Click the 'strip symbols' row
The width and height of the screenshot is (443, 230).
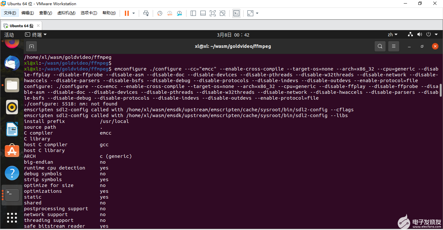[66, 180]
